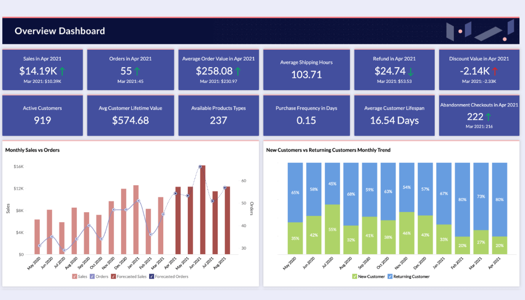Click the green down arrow in Refund card

pos(411,71)
